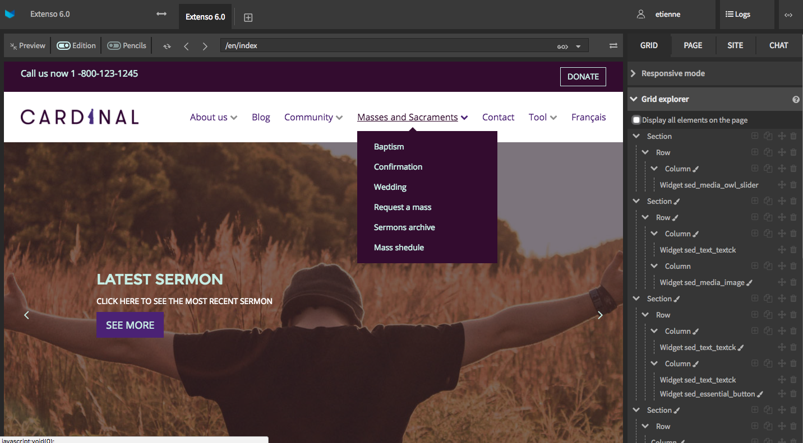
Task: Expand the Responsive mode panel
Action: pyautogui.click(x=715, y=73)
